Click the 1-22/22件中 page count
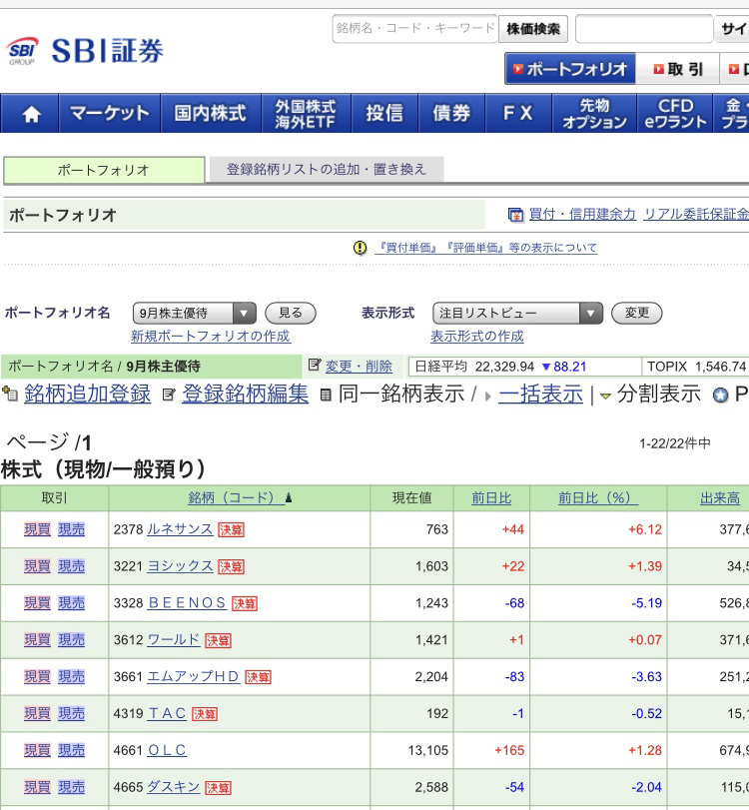 pyautogui.click(x=675, y=443)
